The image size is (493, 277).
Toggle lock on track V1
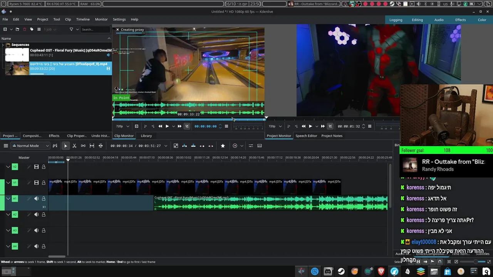44,183
